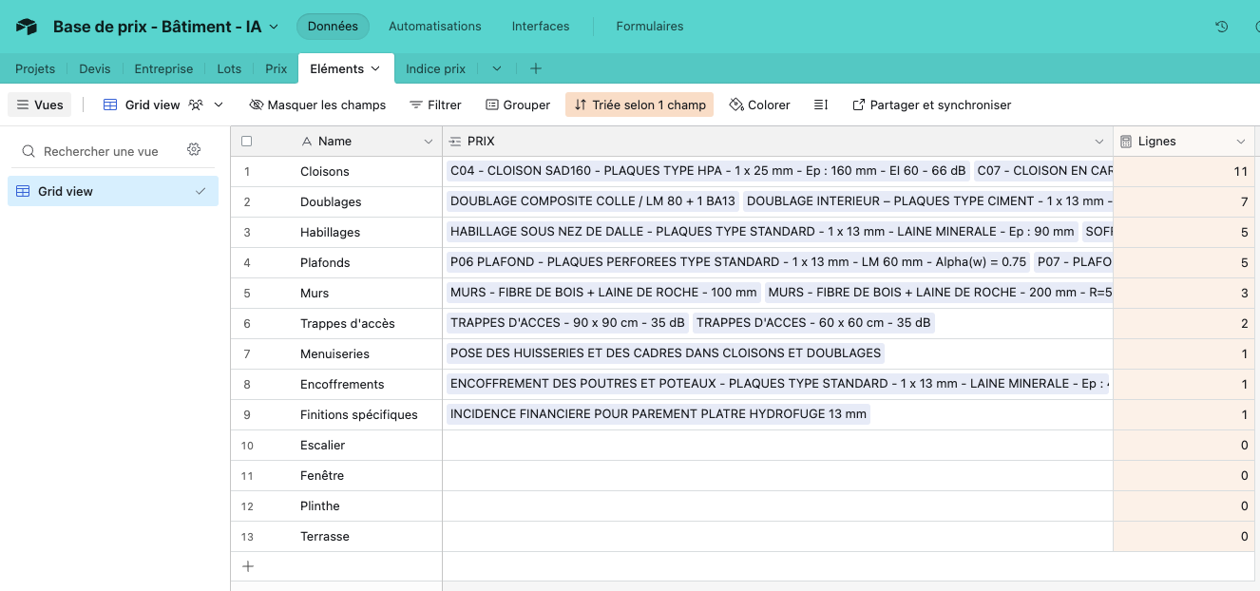Open the Automatisations menu
The width and height of the screenshot is (1260, 591).
coord(434,27)
